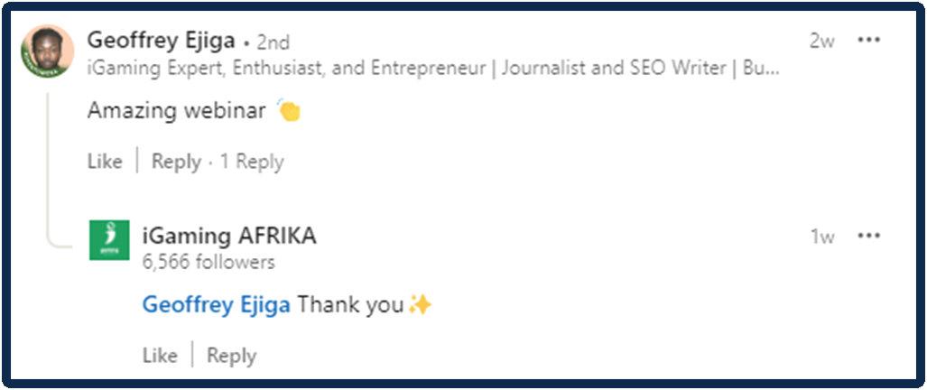Click Geoffrey Ejiga's profile photo

(x=47, y=51)
